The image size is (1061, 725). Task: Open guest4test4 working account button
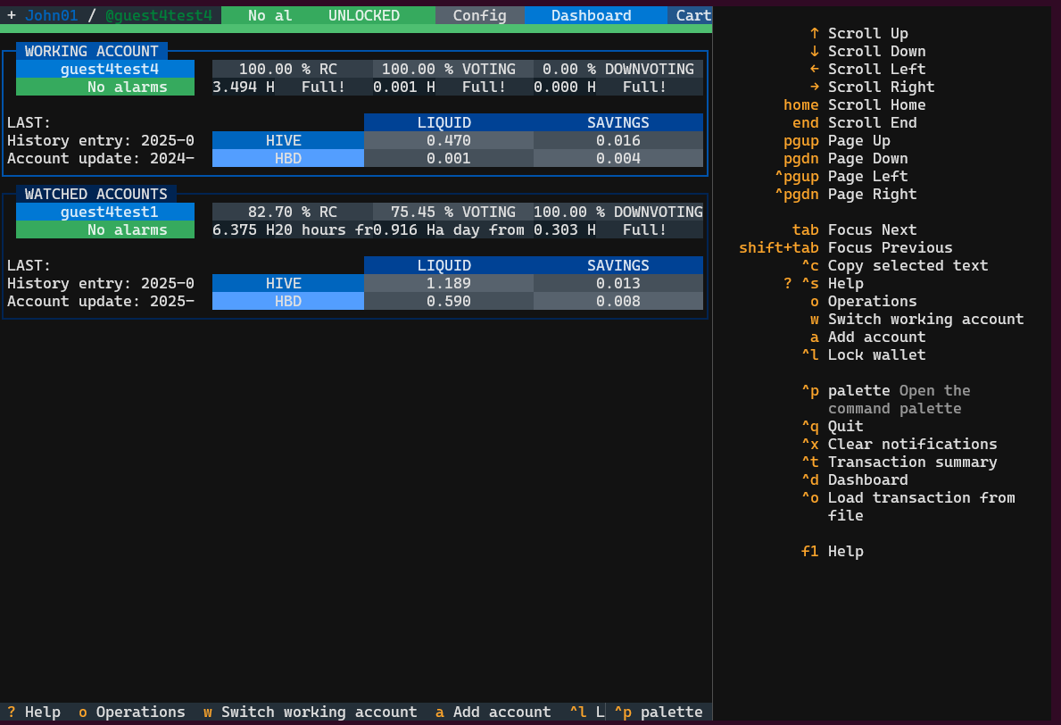(x=105, y=69)
